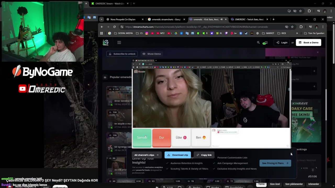Click the Download clip button
This screenshot has width=335, height=188.
coord(178,155)
